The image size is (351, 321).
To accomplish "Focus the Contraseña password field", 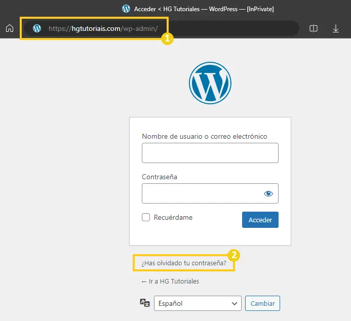I will tap(210, 193).
